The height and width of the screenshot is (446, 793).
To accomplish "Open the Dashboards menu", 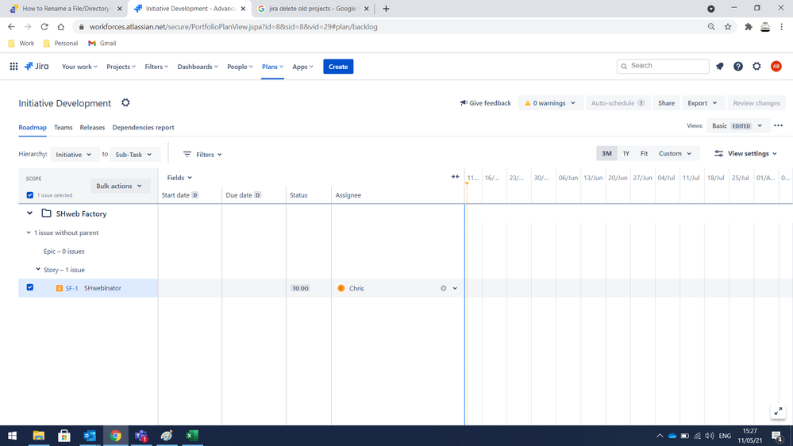I will coord(198,66).
